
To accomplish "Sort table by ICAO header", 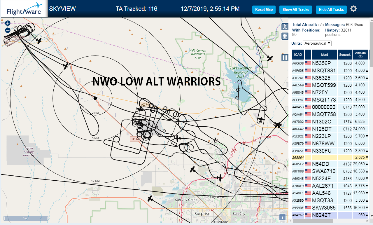I will [x=298, y=55].
